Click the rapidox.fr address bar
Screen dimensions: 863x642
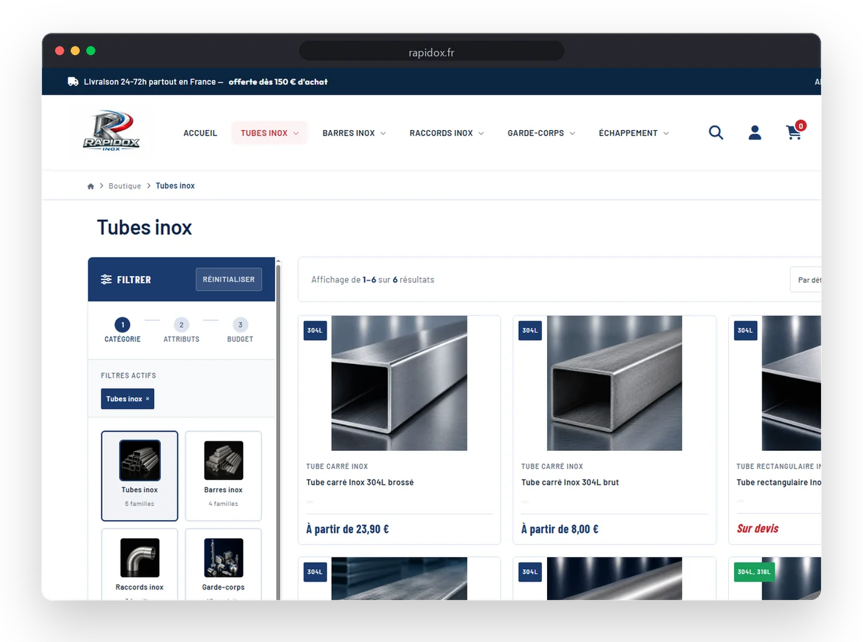431,52
